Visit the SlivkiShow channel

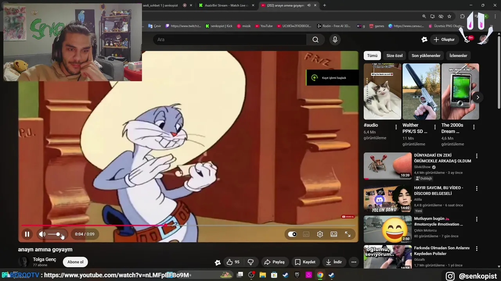pos(422,167)
